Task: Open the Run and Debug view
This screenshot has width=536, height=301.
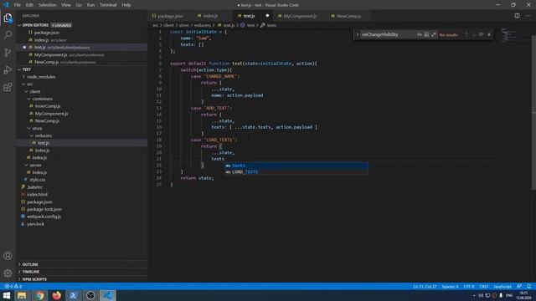Action: click(x=8, y=69)
